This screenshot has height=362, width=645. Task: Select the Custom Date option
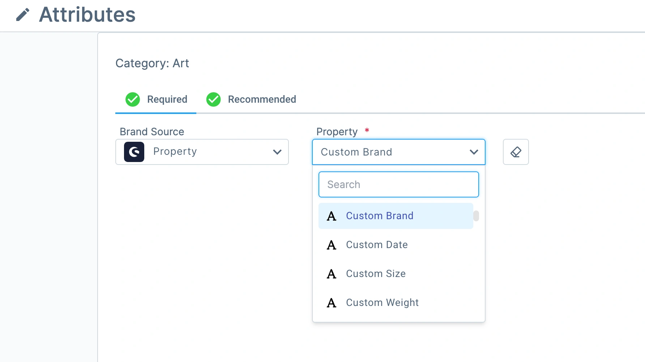coord(377,245)
